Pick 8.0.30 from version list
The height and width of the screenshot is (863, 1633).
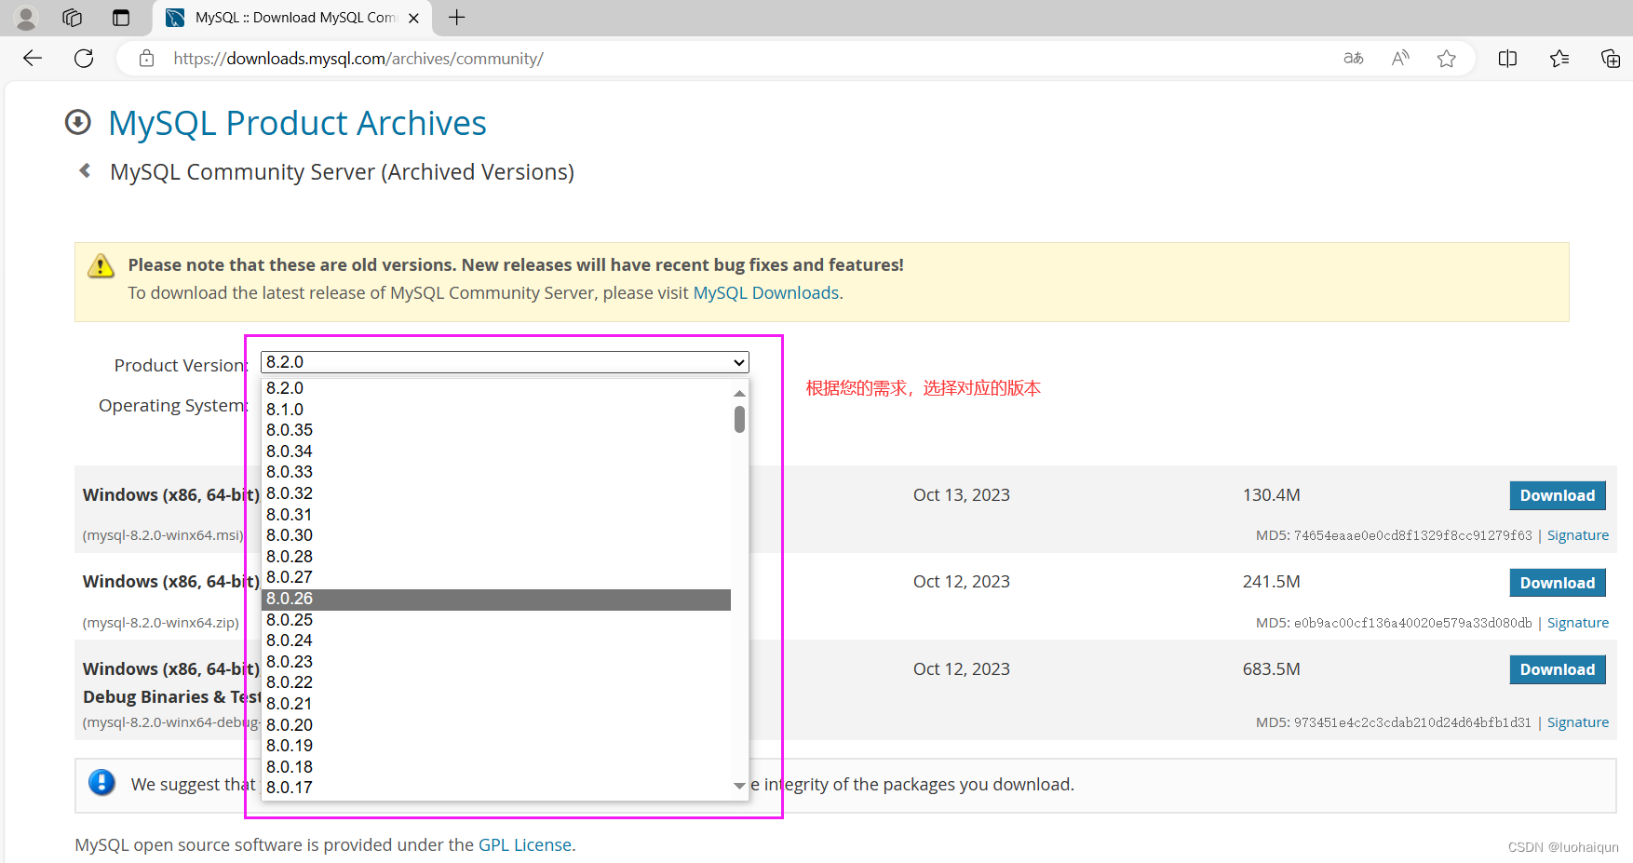498,535
